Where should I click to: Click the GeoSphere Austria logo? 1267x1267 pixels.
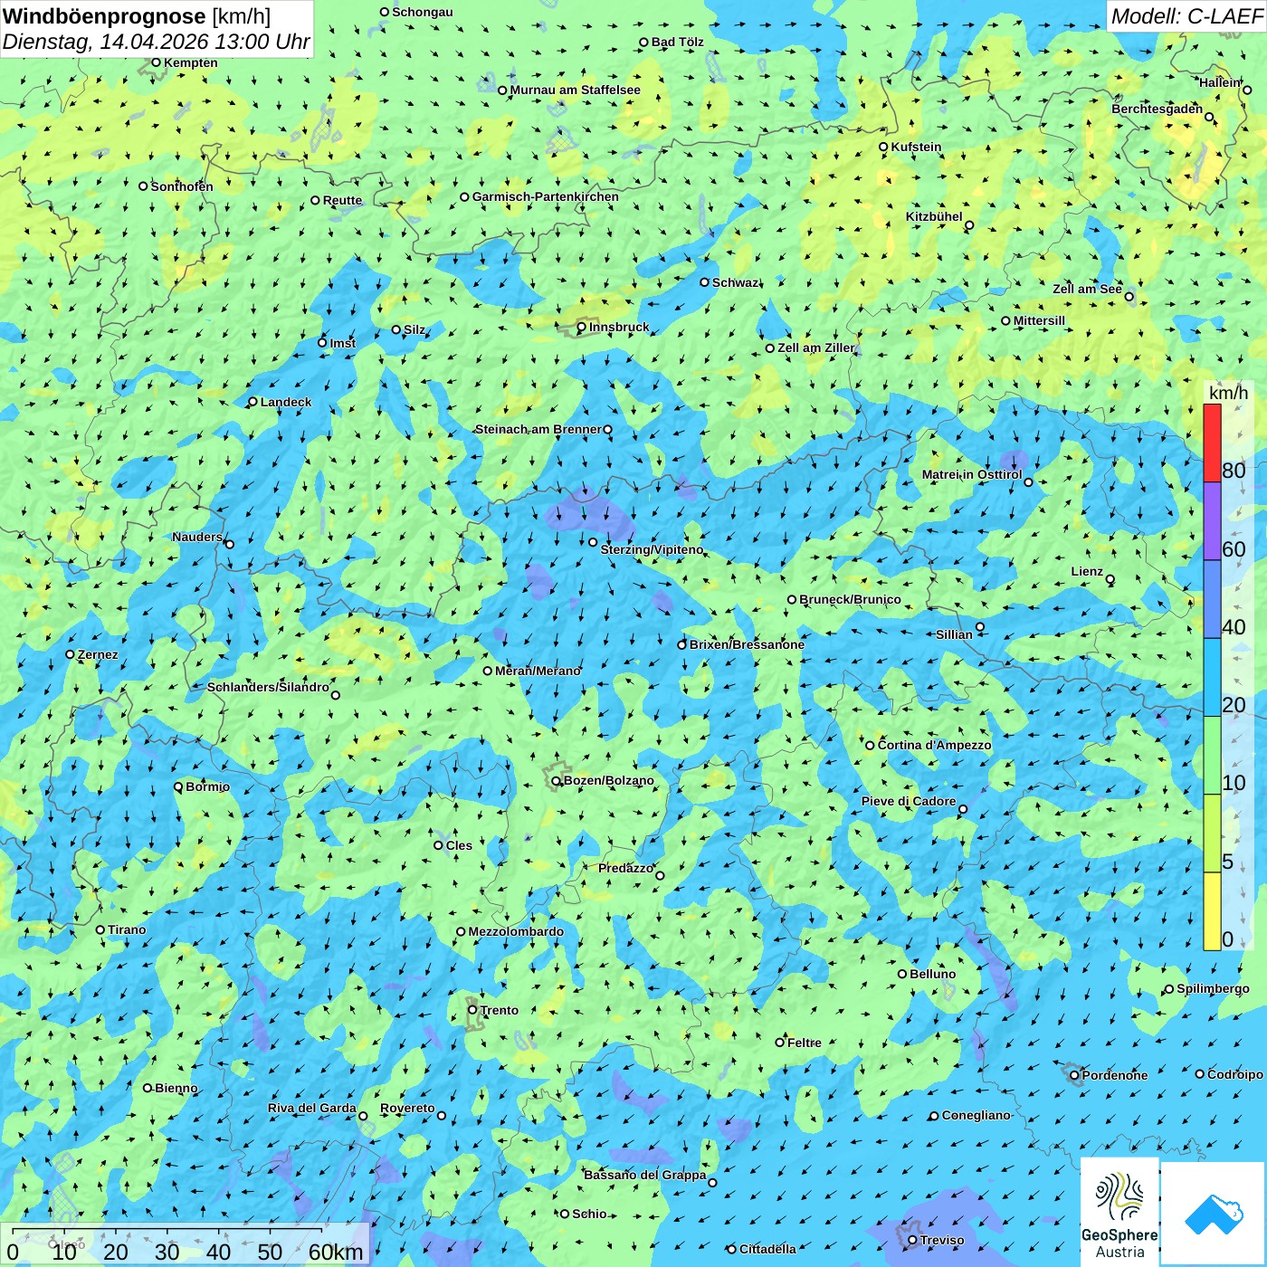coord(1119,1211)
